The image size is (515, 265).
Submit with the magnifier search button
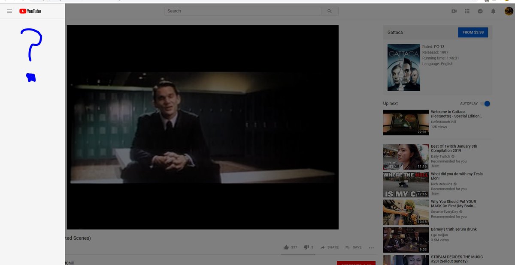330,11
